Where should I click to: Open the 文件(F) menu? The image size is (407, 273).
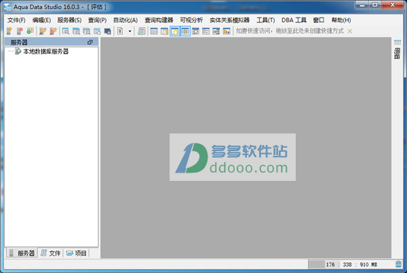coord(16,20)
